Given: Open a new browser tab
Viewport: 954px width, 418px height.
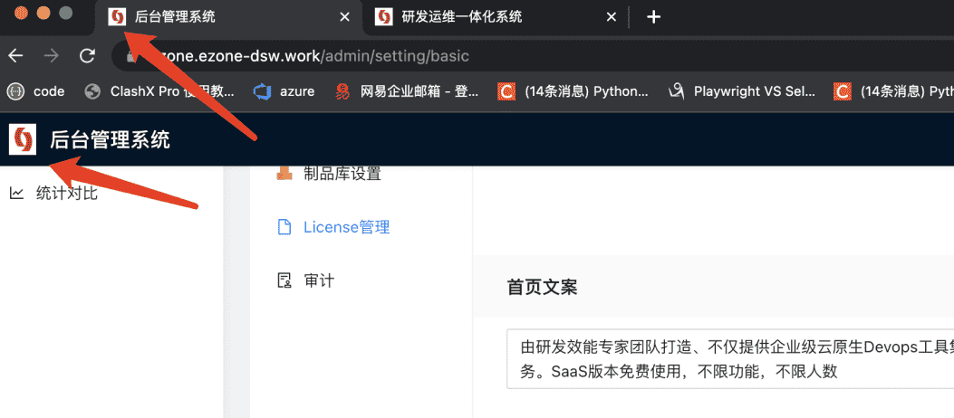Looking at the screenshot, I should (x=654, y=17).
